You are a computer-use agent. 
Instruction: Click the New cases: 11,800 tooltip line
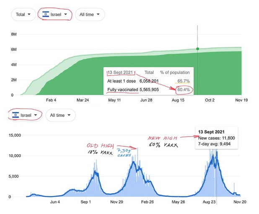(x=216, y=138)
